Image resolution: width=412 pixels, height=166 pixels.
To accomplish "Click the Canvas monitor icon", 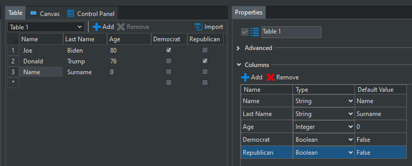I will tap(33, 14).
